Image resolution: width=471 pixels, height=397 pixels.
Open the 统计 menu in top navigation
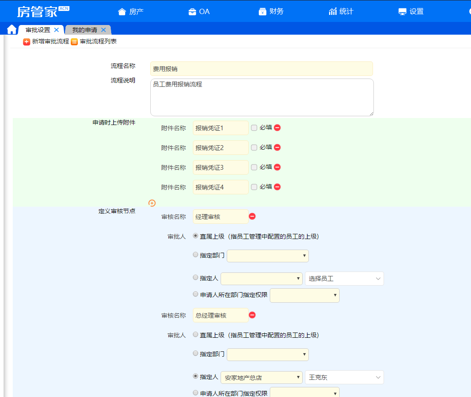click(x=341, y=11)
